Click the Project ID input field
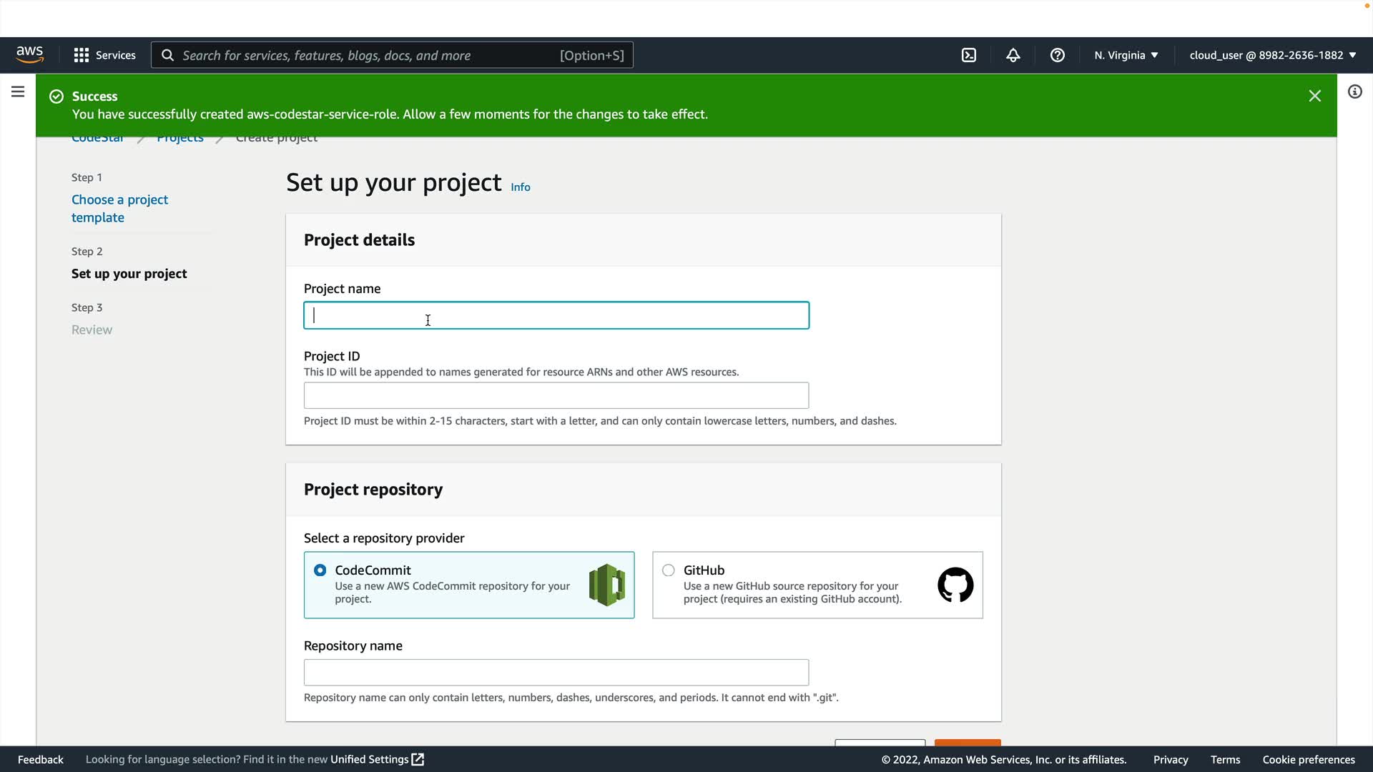 [556, 395]
